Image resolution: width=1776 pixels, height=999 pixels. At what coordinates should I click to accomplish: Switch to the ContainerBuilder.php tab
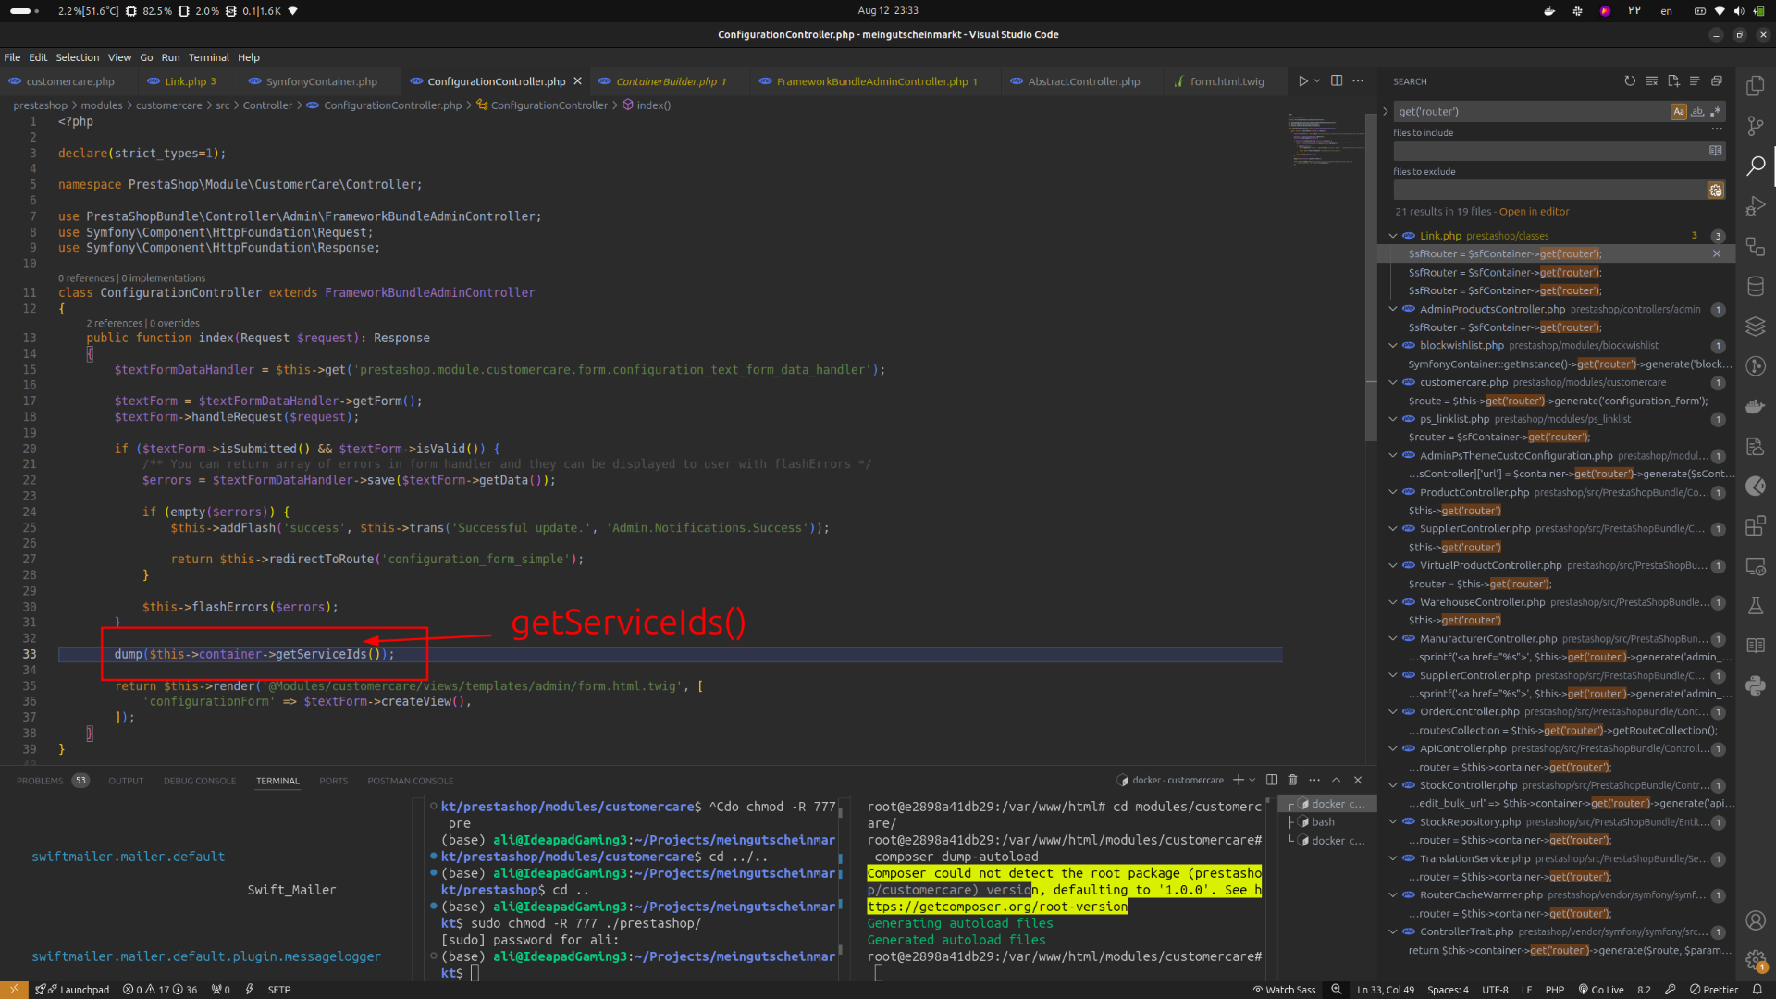pyautogui.click(x=666, y=81)
